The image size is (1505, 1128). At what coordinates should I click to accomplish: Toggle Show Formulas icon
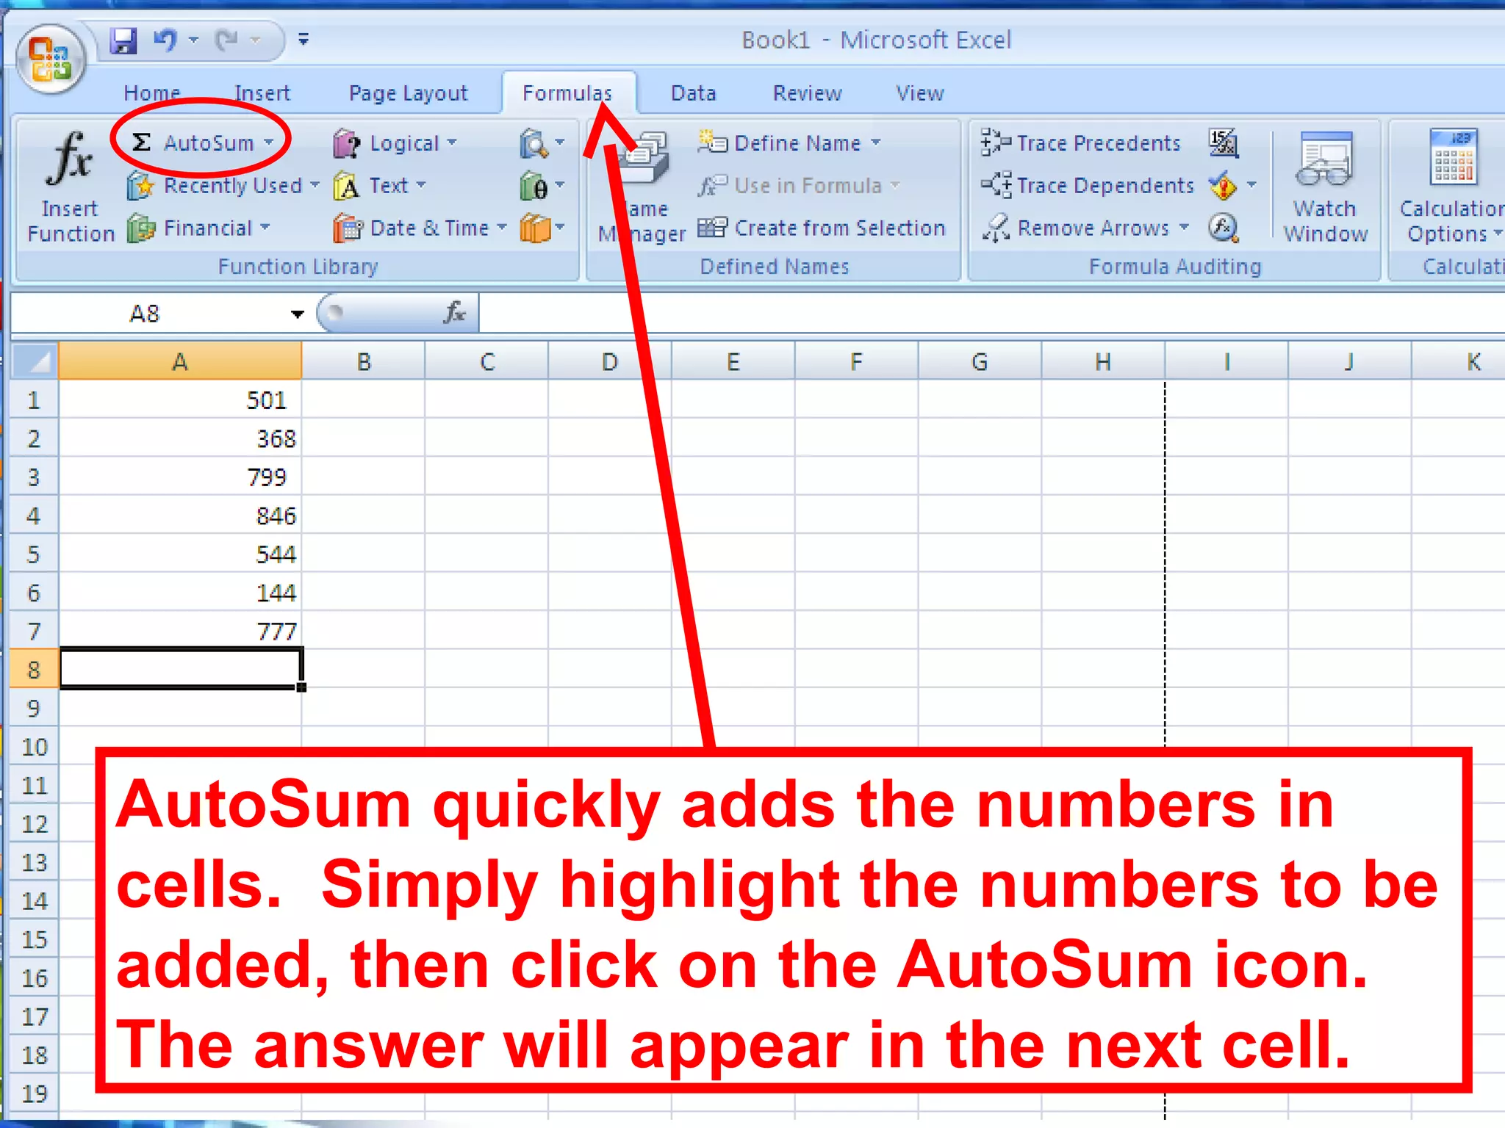(x=1224, y=142)
